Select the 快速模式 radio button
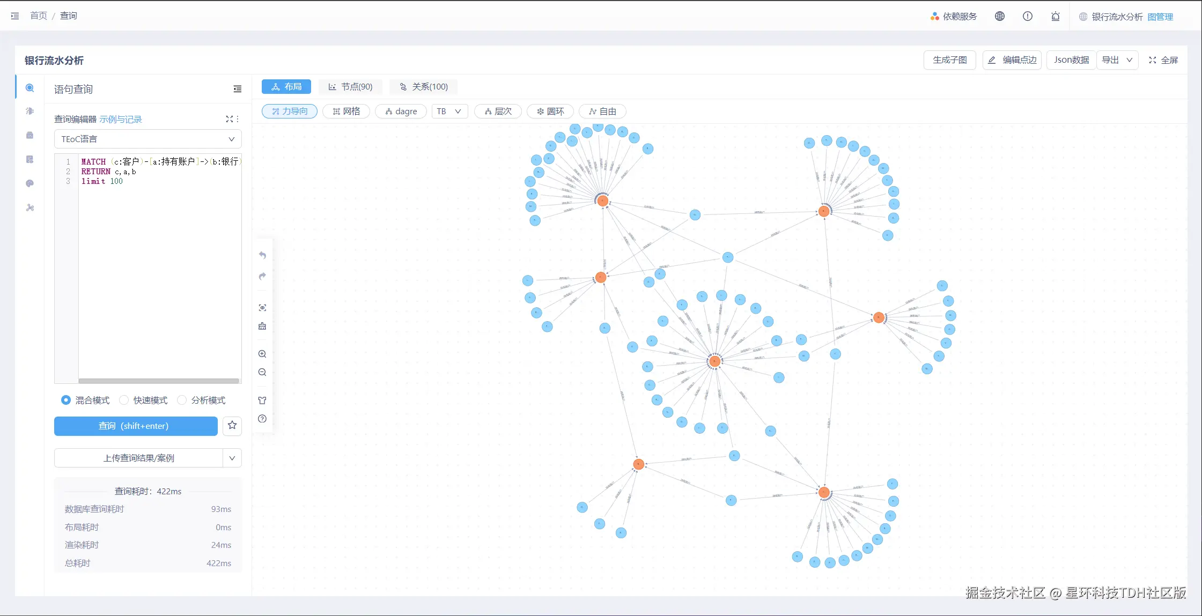The height and width of the screenshot is (616, 1202). (x=124, y=400)
